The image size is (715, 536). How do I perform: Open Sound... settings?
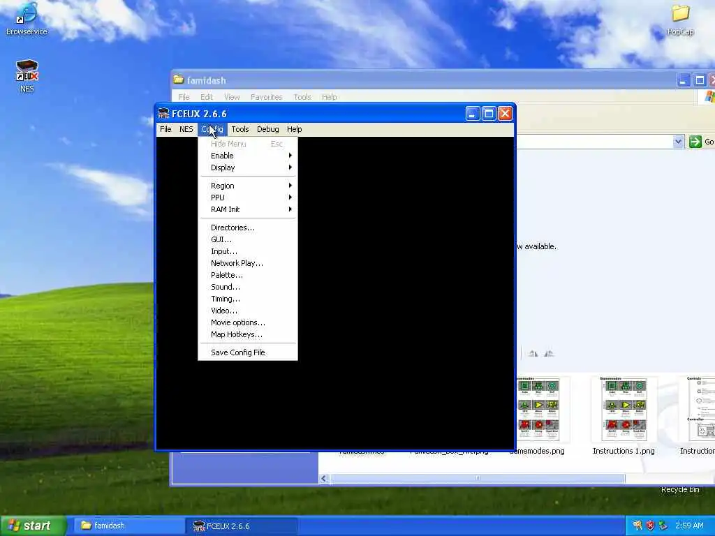pos(248,287)
